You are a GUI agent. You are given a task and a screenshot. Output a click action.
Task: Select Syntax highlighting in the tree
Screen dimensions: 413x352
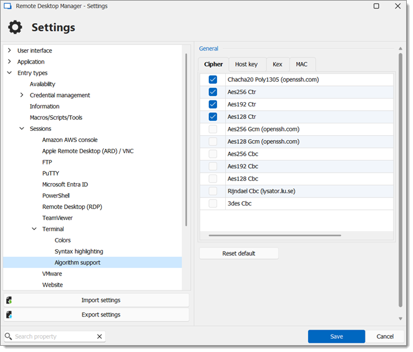79,252
